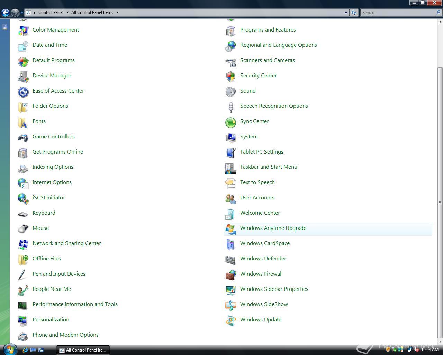Launch the Default Programs icon
Viewport: 443px width, 355px height.
click(x=23, y=61)
